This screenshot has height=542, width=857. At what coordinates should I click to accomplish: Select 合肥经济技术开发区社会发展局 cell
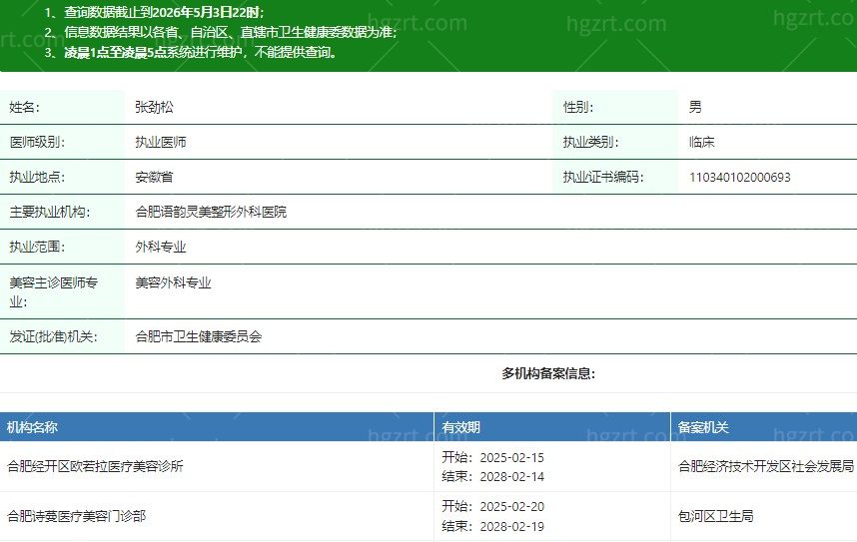coord(766,466)
